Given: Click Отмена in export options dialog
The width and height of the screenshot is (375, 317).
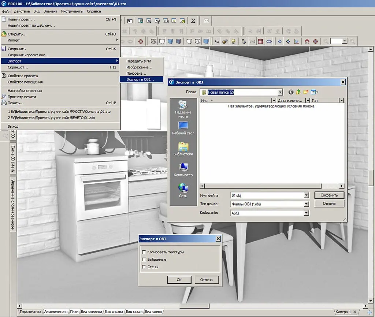Looking at the screenshot, I should 206,280.
